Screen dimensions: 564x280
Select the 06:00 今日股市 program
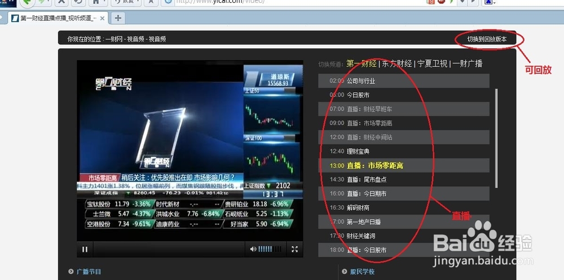[x=404, y=95]
